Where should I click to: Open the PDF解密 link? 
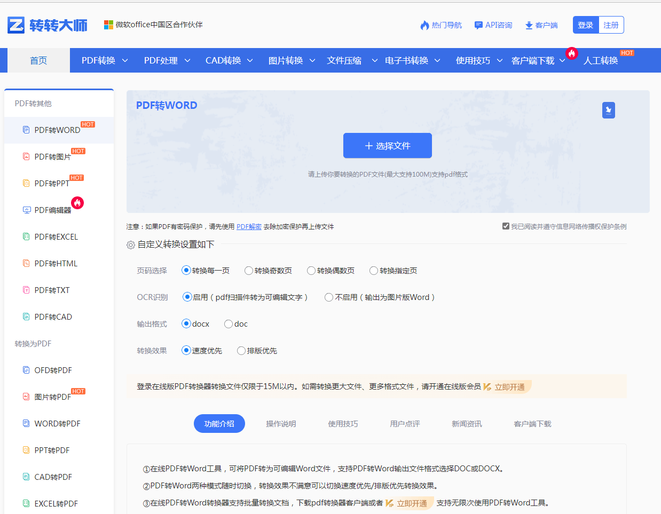click(249, 226)
